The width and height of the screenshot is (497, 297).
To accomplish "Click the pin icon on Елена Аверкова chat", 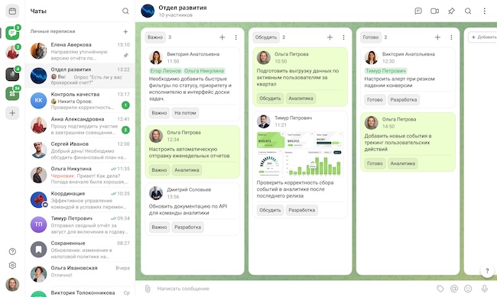I will point(126,56).
